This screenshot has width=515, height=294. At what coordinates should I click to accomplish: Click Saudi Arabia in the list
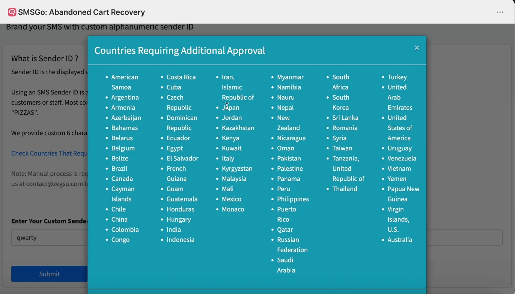click(286, 265)
